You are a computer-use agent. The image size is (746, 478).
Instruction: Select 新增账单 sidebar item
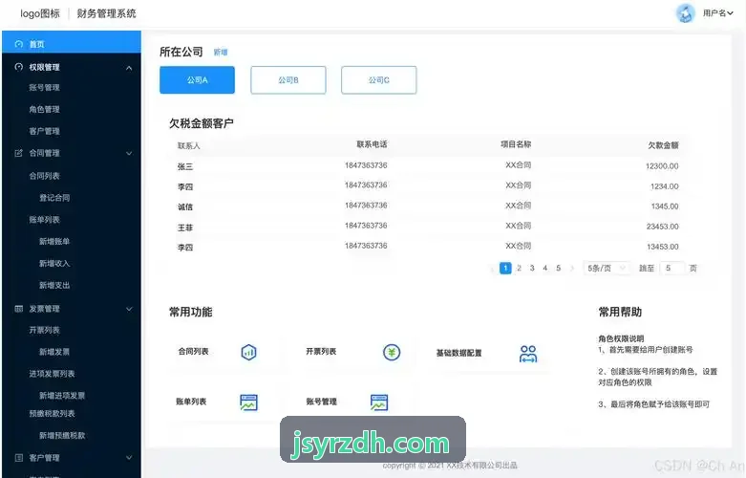point(54,241)
